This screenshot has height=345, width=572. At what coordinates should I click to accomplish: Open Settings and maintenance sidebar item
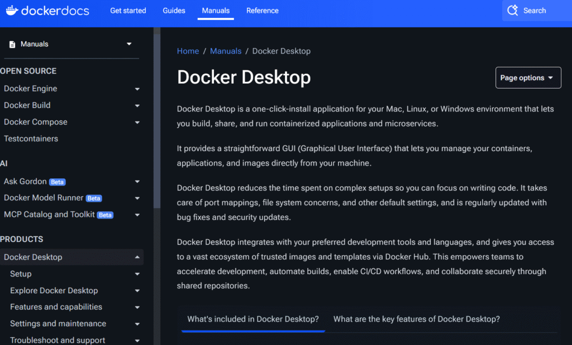(58, 323)
